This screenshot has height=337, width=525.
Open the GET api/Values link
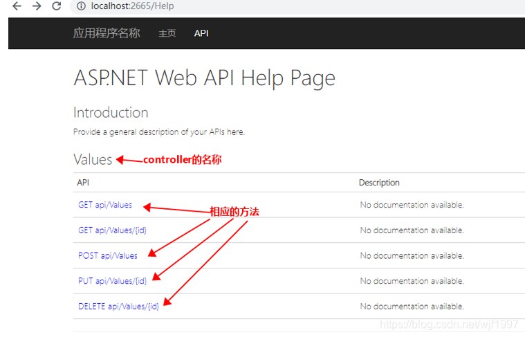[x=105, y=205]
